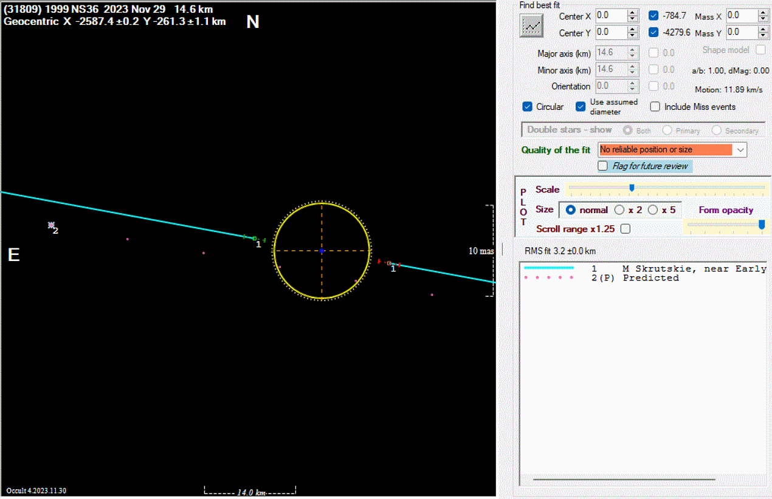The image size is (772, 499).
Task: Increase Mass X with its up arrow
Action: [764, 12]
